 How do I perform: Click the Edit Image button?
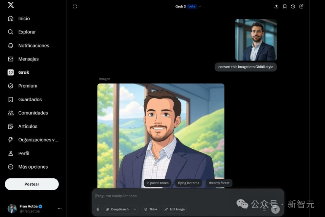point(175,209)
